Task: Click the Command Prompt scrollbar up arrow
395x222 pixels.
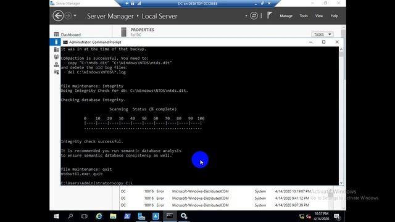Action: [x=341, y=49]
